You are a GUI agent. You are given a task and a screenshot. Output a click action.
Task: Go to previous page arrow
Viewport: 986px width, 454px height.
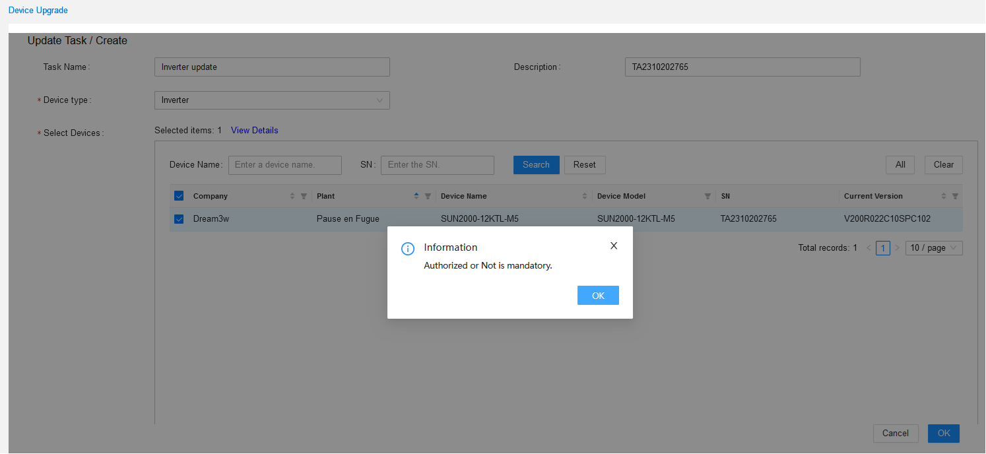click(869, 248)
